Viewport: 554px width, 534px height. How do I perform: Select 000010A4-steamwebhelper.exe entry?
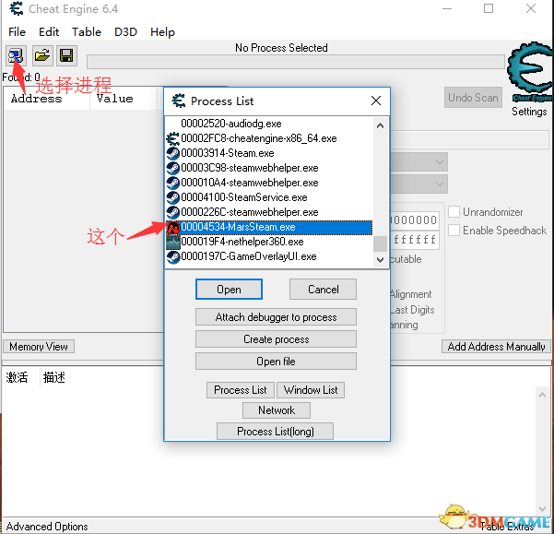(269, 183)
